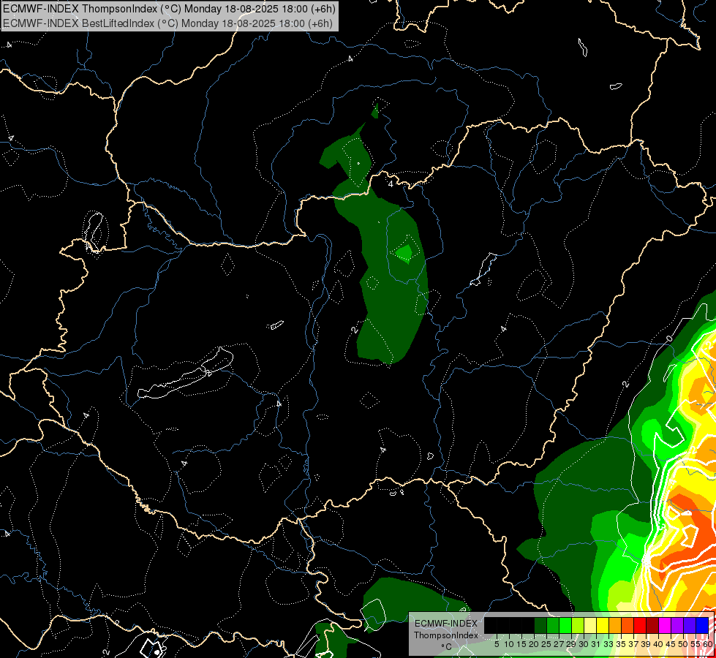Select the pure yellow 31–33 legend swatch

(603, 625)
